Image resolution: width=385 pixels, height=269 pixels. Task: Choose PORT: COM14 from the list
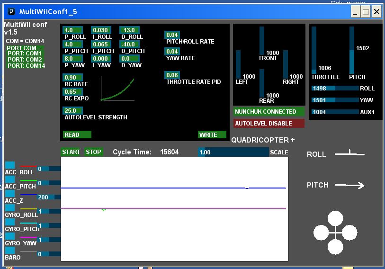point(26,65)
